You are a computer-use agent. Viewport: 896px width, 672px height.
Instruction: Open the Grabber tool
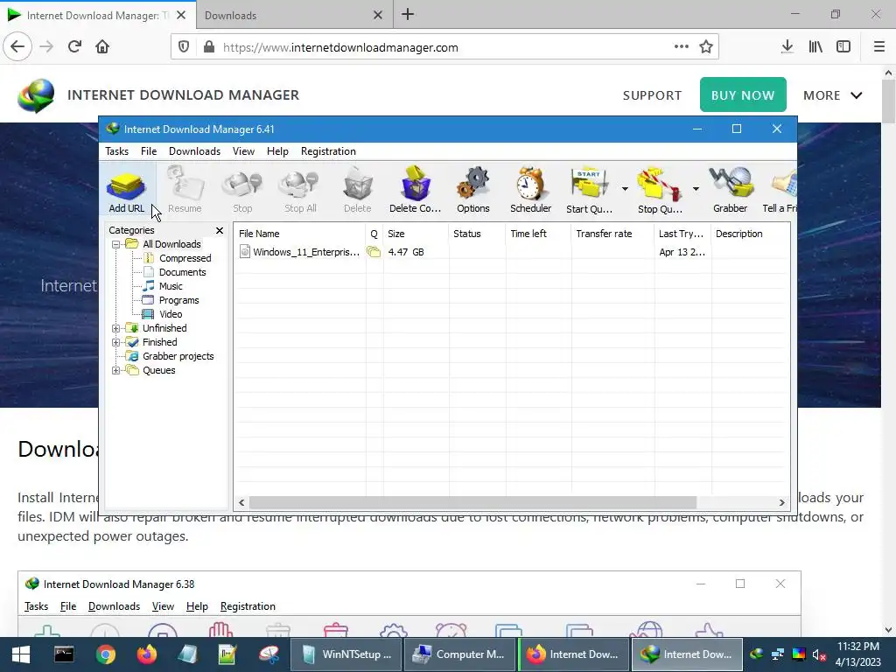(731, 191)
